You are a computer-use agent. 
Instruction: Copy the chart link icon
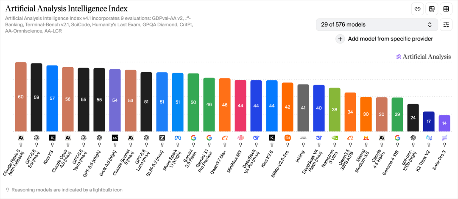417,9
